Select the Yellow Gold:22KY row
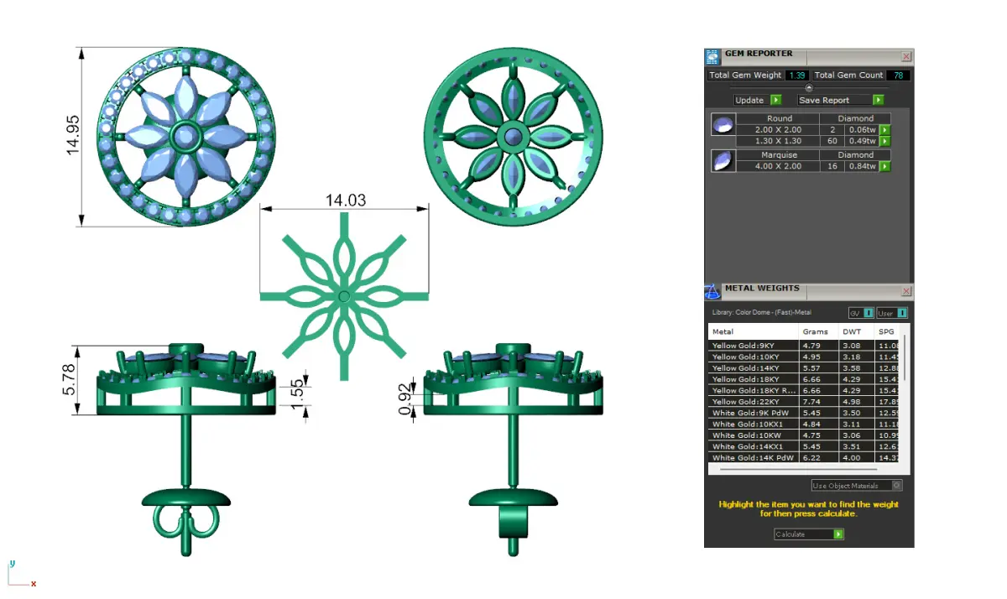Image resolution: width=1007 pixels, height=599 pixels. (x=804, y=401)
